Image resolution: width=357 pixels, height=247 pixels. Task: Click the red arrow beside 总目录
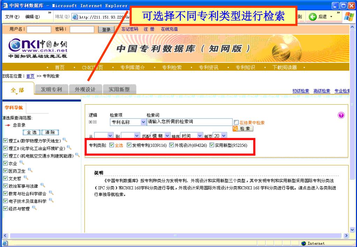[8, 125]
